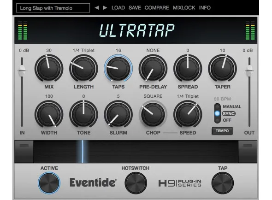
Task: Click the SPEED knob
Action: click(188, 114)
